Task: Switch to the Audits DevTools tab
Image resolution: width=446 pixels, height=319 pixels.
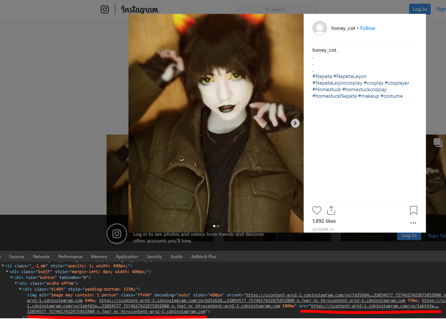Action: (177, 256)
